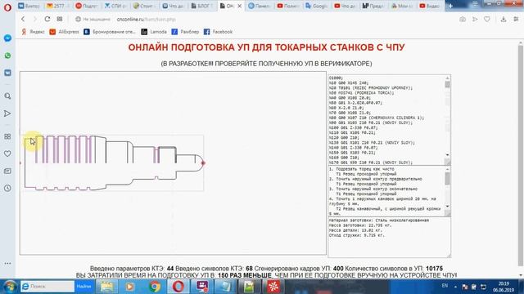
Task: Open Chrome from the taskbar
Action: [155, 287]
